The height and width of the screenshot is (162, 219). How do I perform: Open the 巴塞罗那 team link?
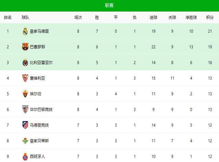click(x=38, y=47)
